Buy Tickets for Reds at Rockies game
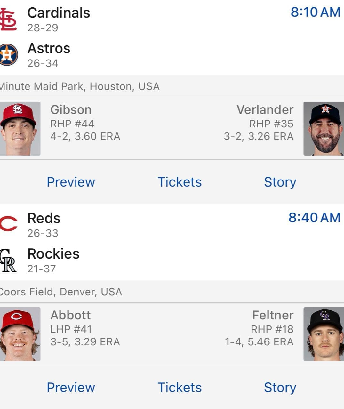Screen dimensions: 344x409 pos(180,388)
